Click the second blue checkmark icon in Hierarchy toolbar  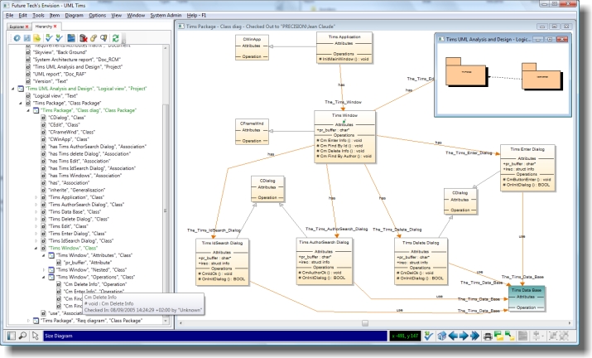[x=59, y=38]
